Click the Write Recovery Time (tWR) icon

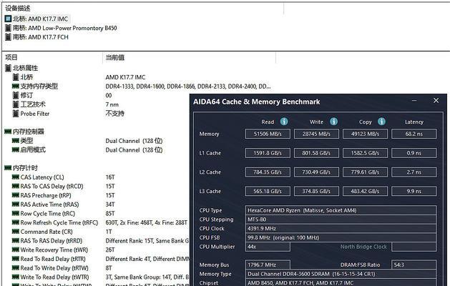[x=16, y=250]
